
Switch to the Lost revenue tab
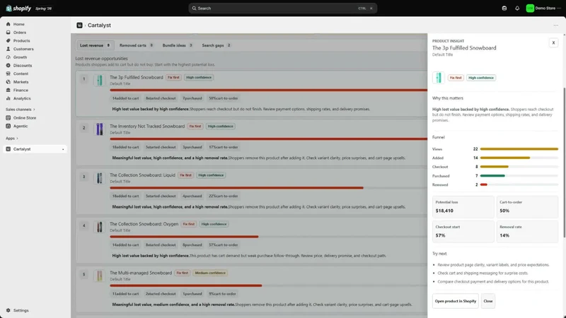[95, 45]
